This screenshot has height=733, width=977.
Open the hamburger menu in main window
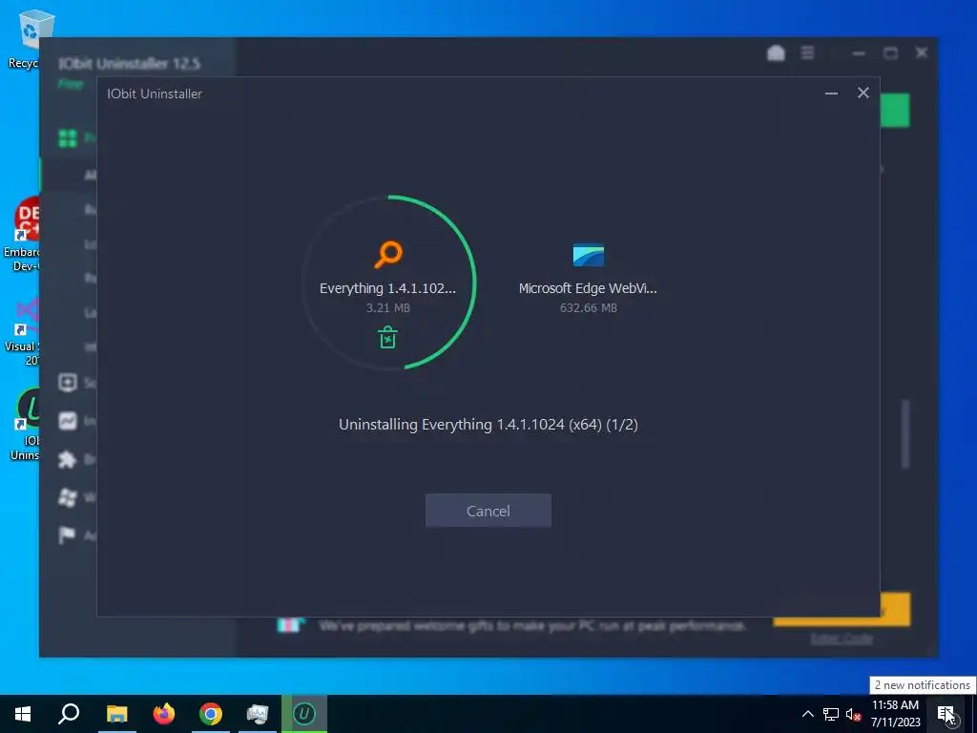tap(807, 53)
